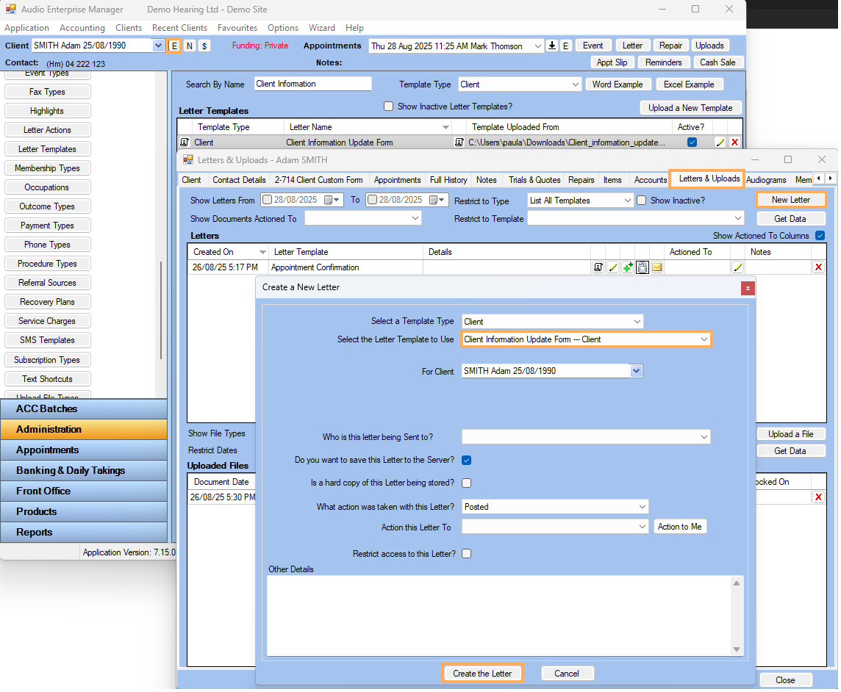Viewport: 841px width, 692px height.
Task: Open the Accounting menu
Action: click(x=82, y=28)
